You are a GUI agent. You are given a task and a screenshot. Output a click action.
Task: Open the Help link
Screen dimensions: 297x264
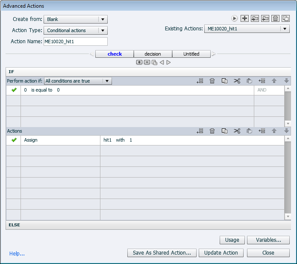tap(17, 254)
